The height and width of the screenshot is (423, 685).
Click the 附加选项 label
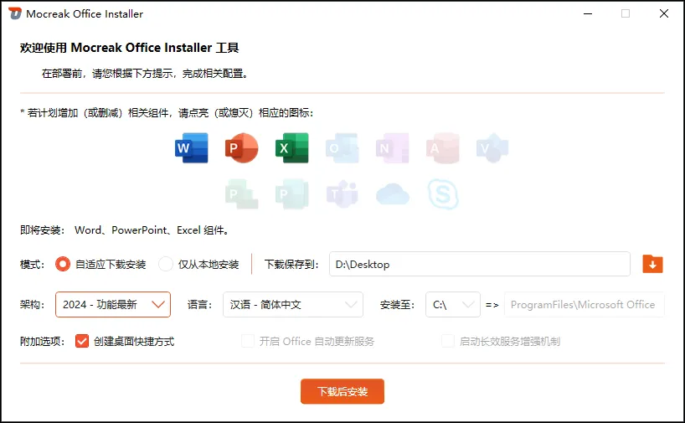(43, 341)
